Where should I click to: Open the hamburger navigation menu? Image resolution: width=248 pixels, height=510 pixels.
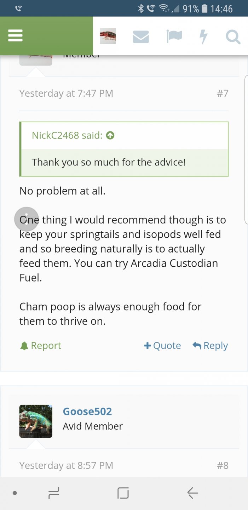(x=15, y=35)
